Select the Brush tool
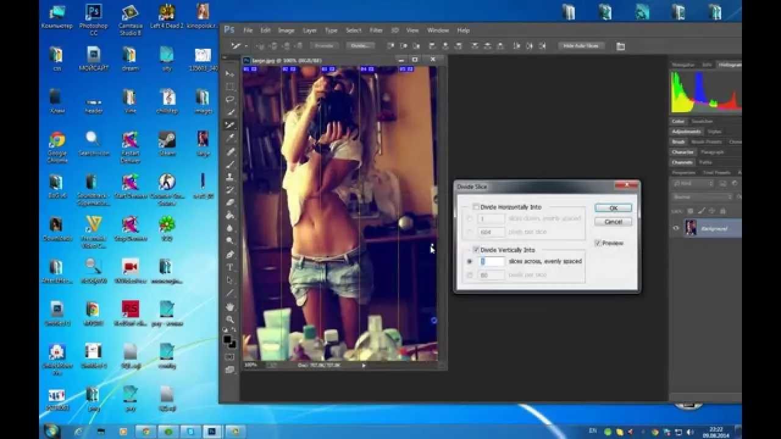This screenshot has width=781, height=439. [230, 164]
